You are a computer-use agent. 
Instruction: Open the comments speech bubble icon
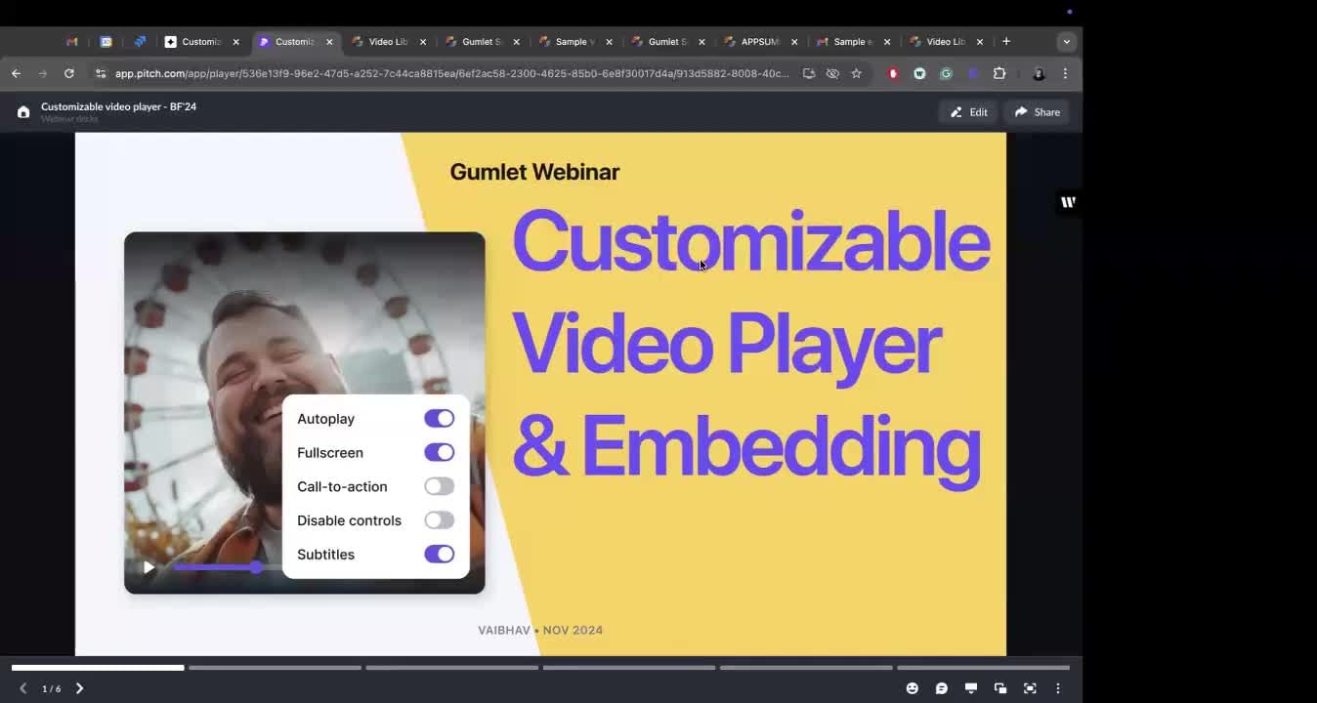coord(941,688)
